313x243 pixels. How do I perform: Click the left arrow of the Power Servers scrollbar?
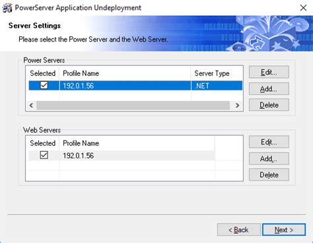tap(31, 106)
